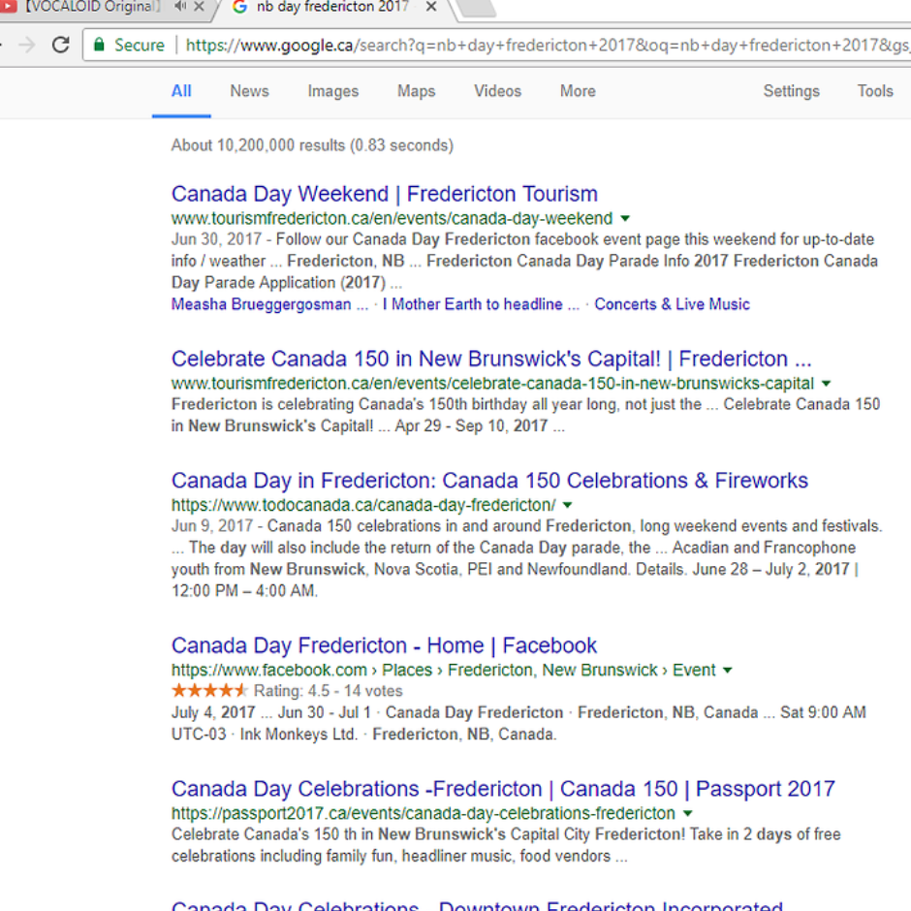Switch to the Images search tab
Viewport: 911px width, 911px height.
click(x=332, y=91)
